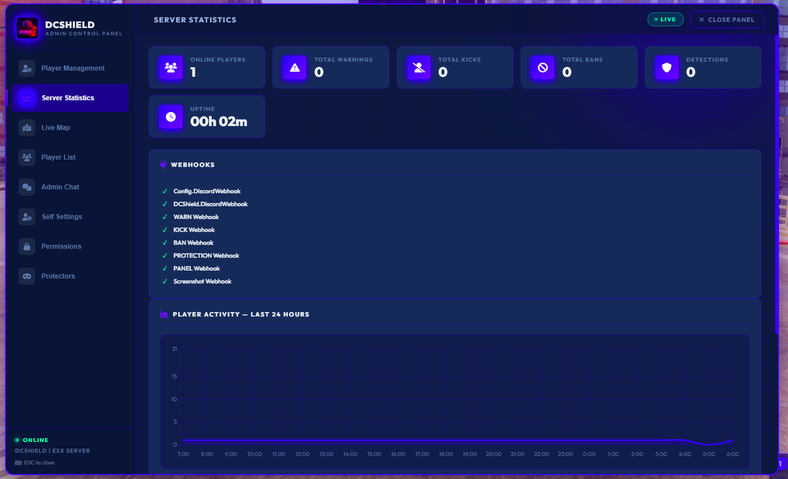Select the Server Statistics tab
Screen dimensions: 788x479
coord(71,98)
